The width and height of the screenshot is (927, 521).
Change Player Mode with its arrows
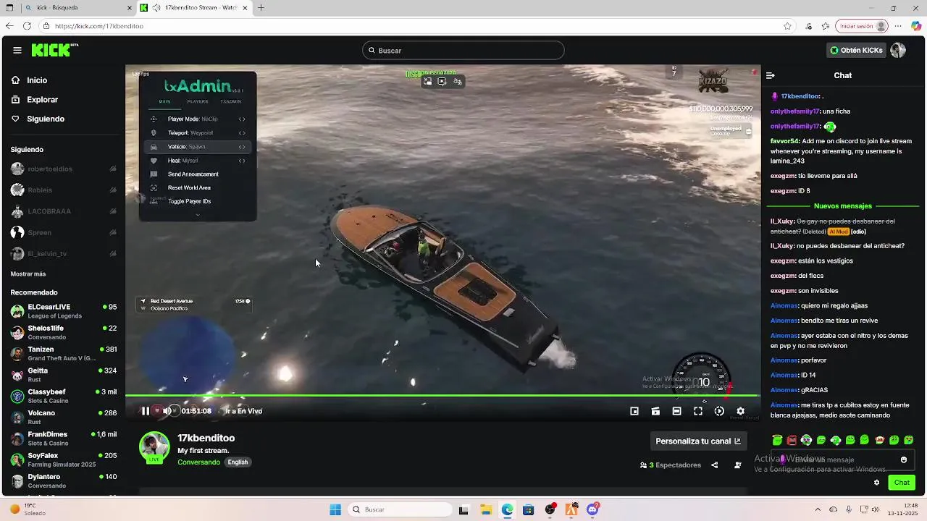tap(242, 119)
